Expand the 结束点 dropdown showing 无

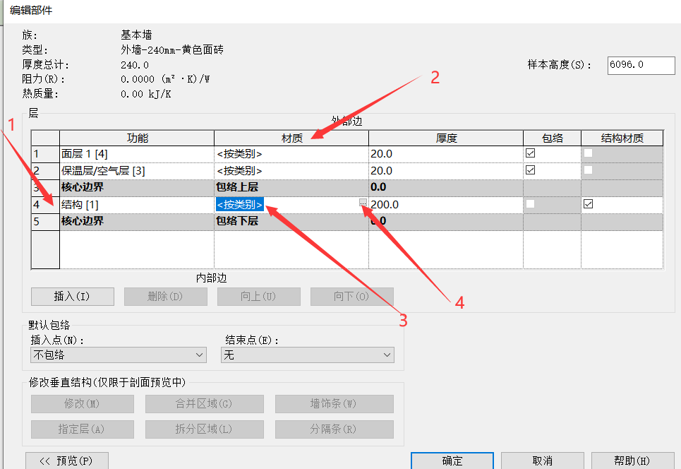coord(308,355)
